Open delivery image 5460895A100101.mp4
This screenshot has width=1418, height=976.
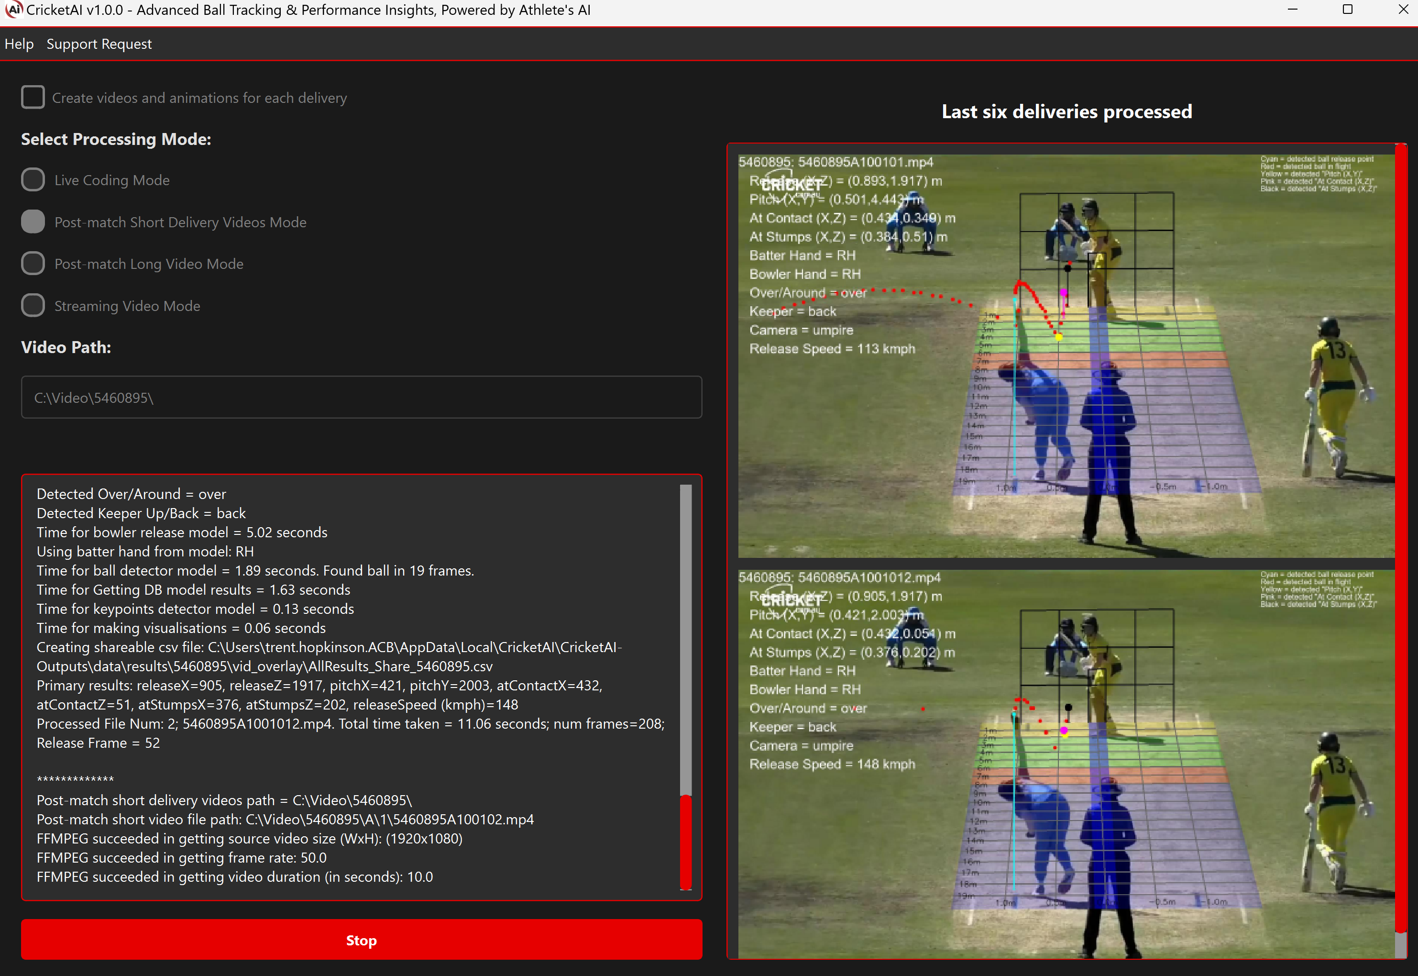tap(1066, 356)
